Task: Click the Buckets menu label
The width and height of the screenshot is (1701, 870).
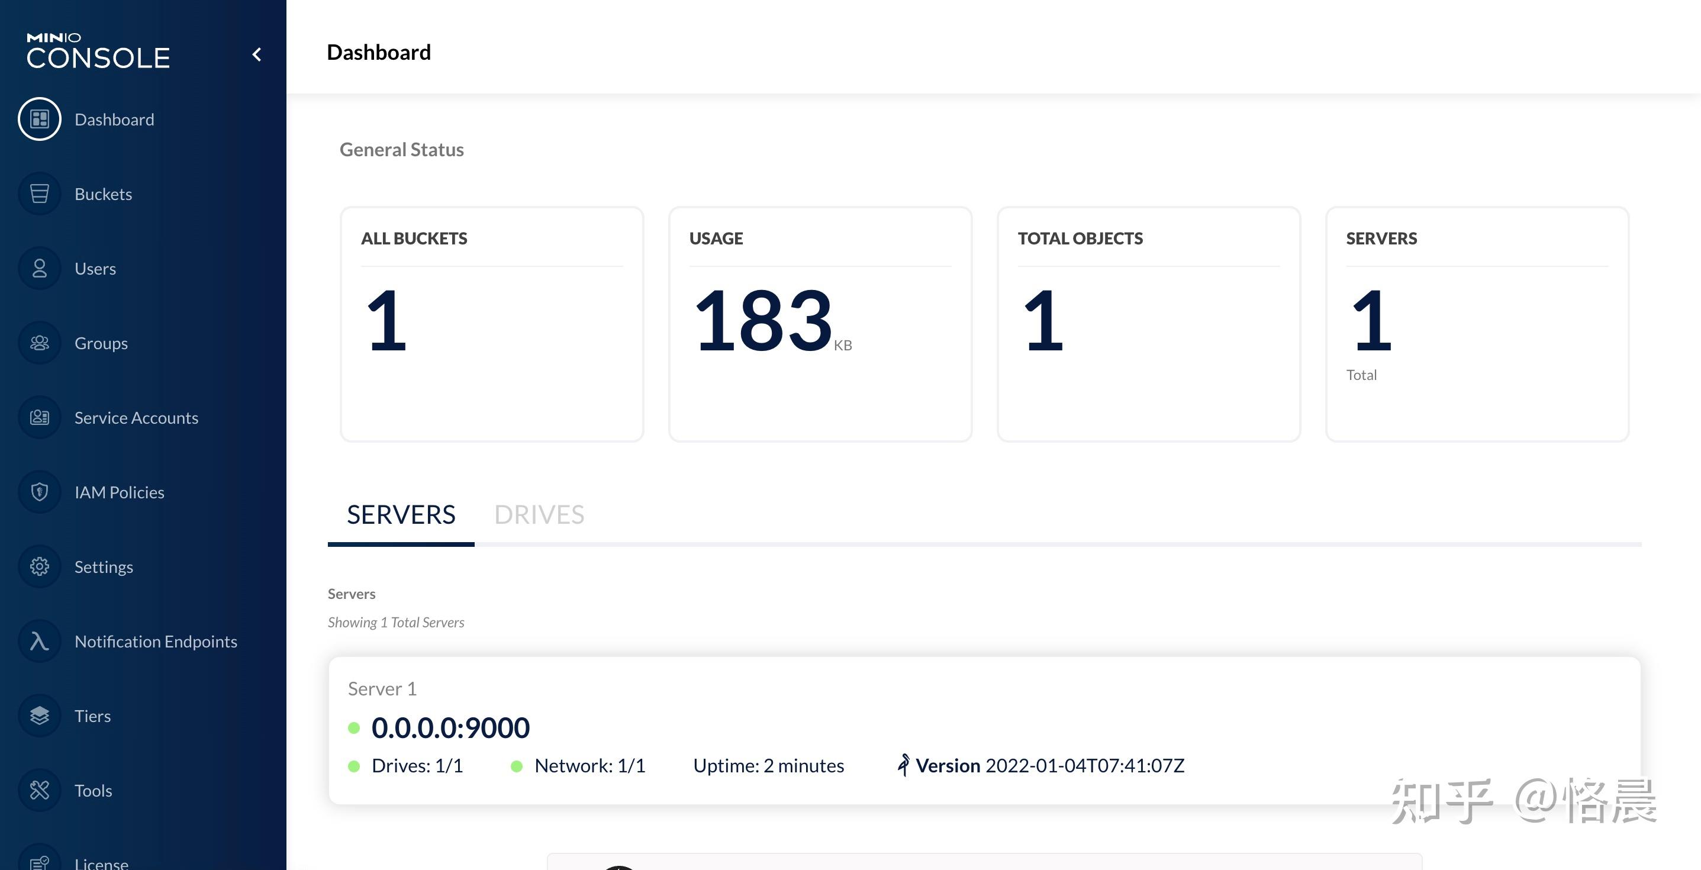Action: (x=103, y=194)
